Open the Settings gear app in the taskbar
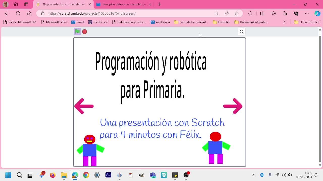Image resolution: width=323 pixels, height=181 pixels. coord(97,175)
